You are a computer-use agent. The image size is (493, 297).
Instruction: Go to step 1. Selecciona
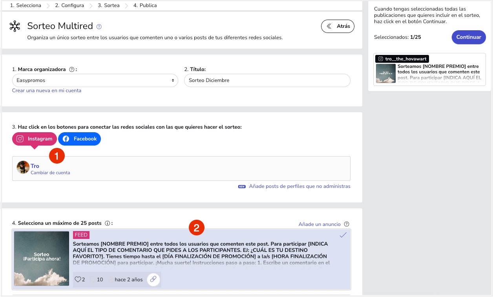pos(26,5)
